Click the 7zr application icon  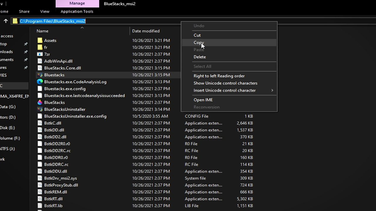[x=40, y=54]
